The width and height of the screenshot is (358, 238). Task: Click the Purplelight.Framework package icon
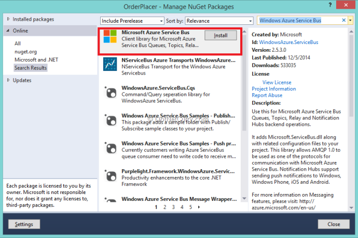coord(111,175)
